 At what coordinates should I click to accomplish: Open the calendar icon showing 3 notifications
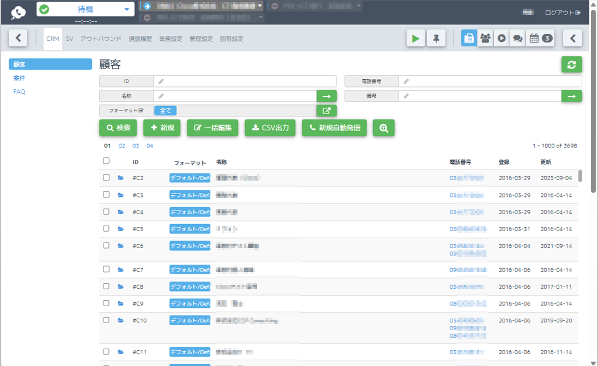(x=539, y=38)
